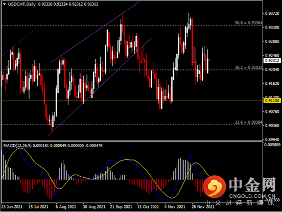Select the 23 Jun 2021 date label
The height and width of the screenshot is (212, 283).
point(12,207)
